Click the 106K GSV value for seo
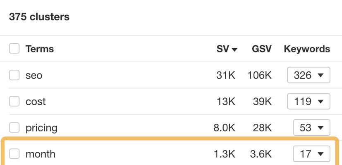The width and height of the screenshot is (342, 165). [x=260, y=75]
